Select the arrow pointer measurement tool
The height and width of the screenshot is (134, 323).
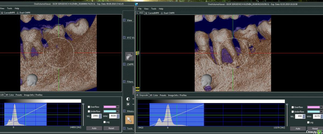point(129,119)
